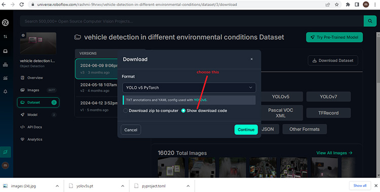
Task: Reload the page with refresh icon
Action: 22,5
